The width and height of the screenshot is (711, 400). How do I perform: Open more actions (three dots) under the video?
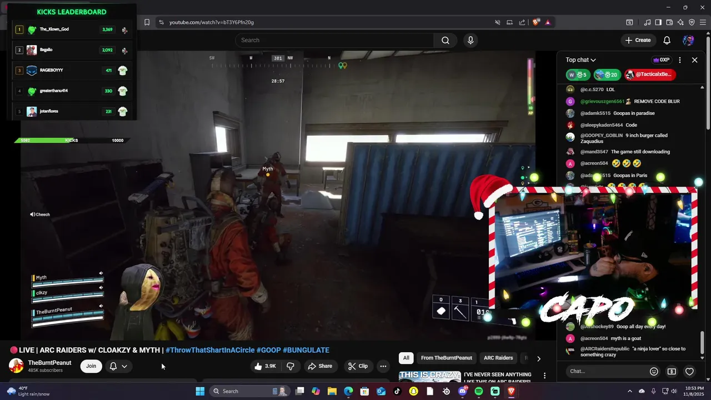click(383, 366)
